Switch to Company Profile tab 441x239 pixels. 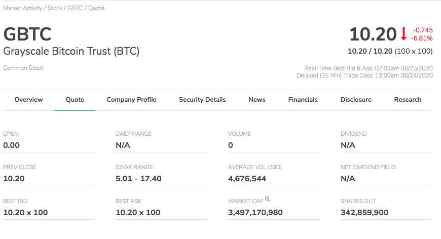(131, 100)
